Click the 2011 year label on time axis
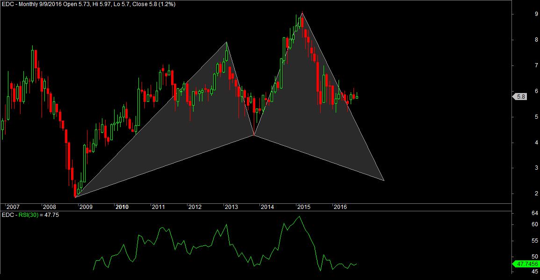540x280 pixels. 158,207
